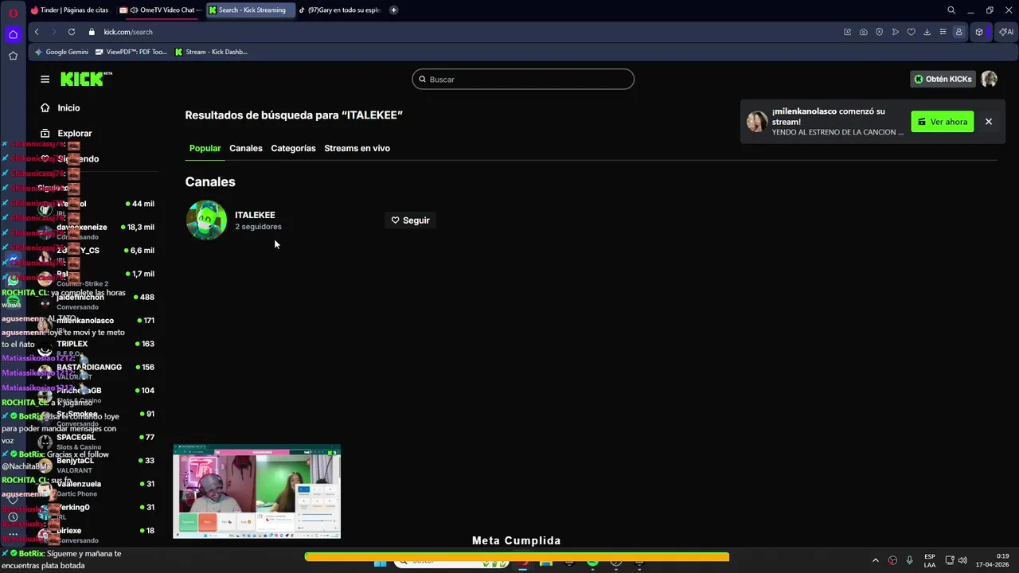Show hidden tray icons chevron

click(x=876, y=560)
